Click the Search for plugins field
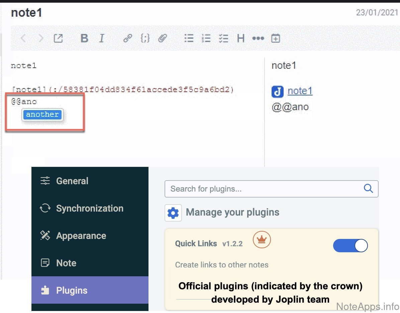The height and width of the screenshot is (313, 400). point(264,189)
